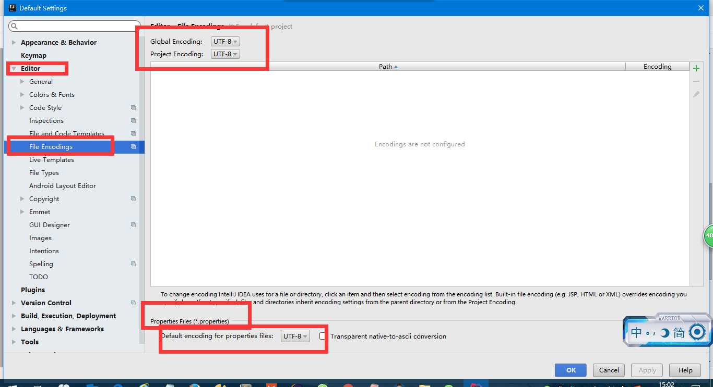Select Plugins in settings tree

(x=33, y=290)
